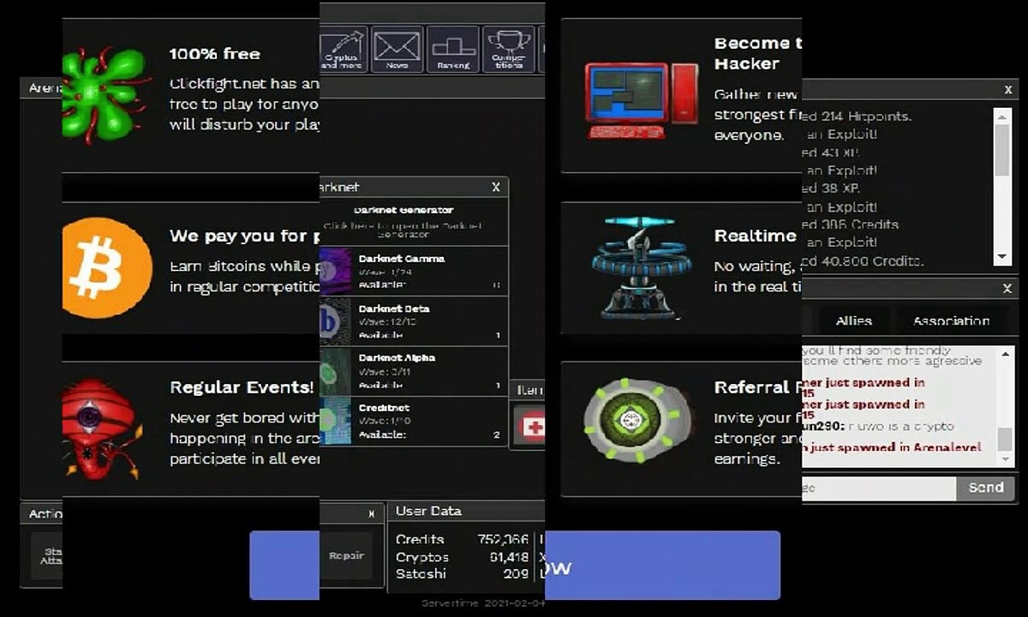Select the Creditnet title text
The image size is (1028, 617).
[384, 408]
